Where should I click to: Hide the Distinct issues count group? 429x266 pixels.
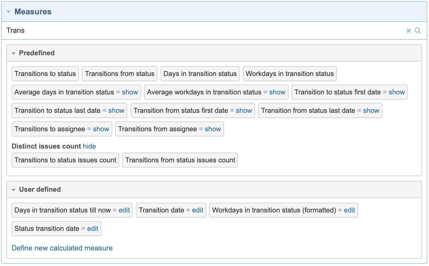point(89,146)
